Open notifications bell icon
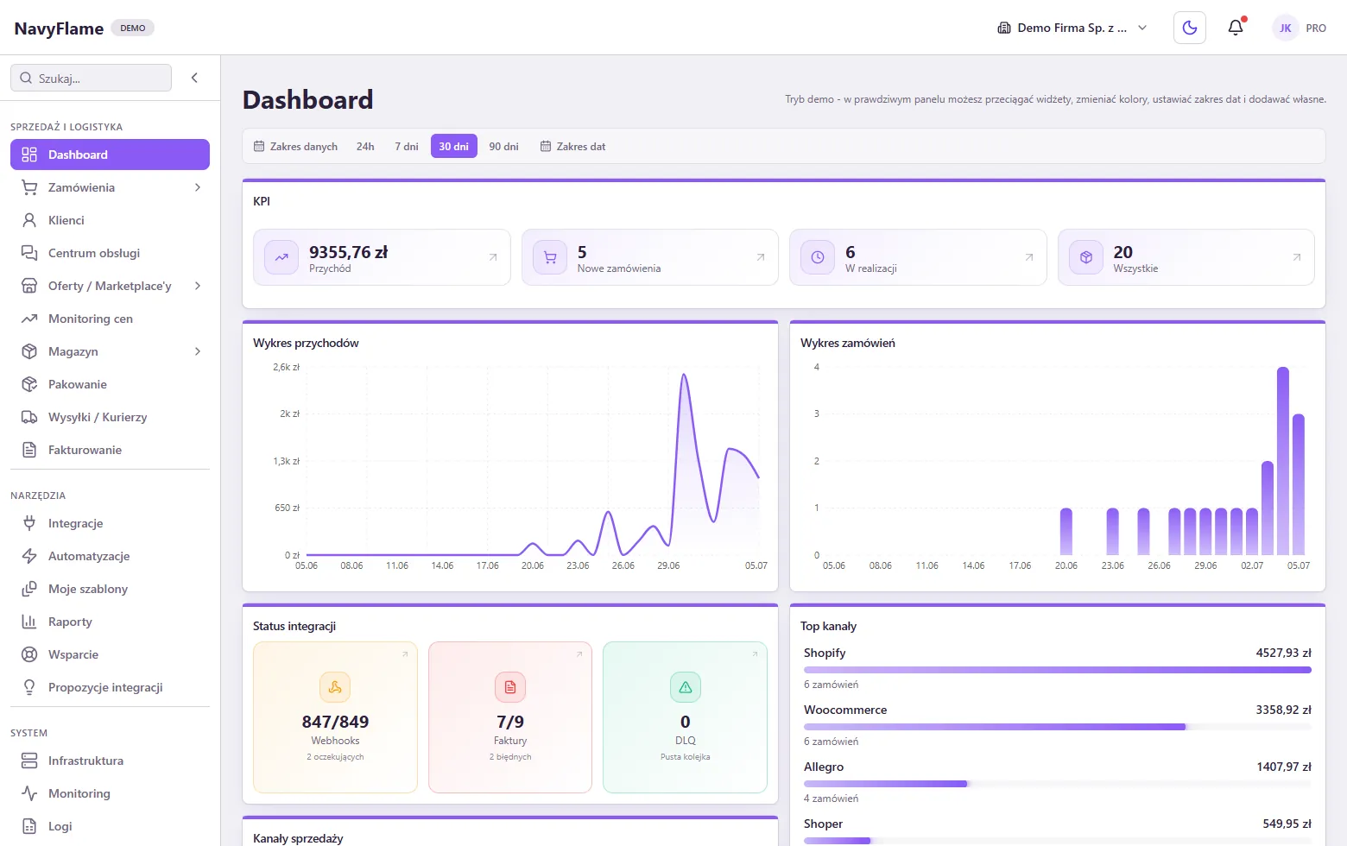The height and width of the screenshot is (846, 1347). coord(1236,28)
